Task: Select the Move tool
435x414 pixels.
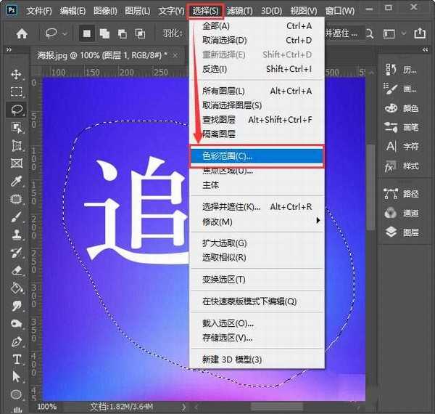Action: tap(17, 75)
